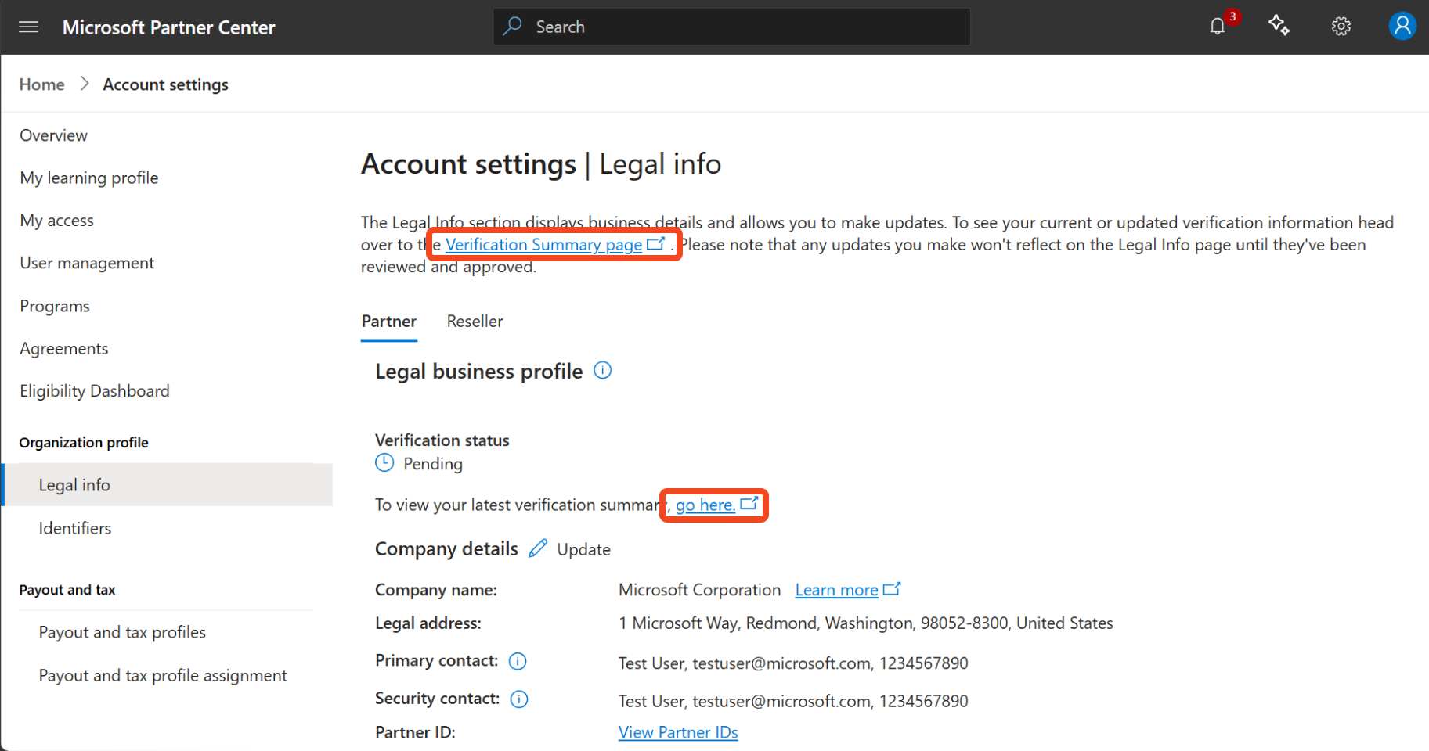Click the Pending clock status icon
1429x751 pixels.
tap(384, 463)
